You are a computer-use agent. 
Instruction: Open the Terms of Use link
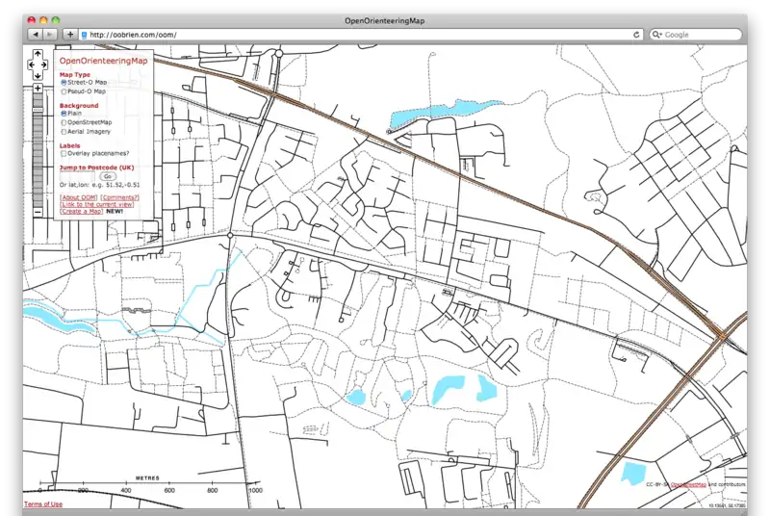pyautogui.click(x=43, y=504)
